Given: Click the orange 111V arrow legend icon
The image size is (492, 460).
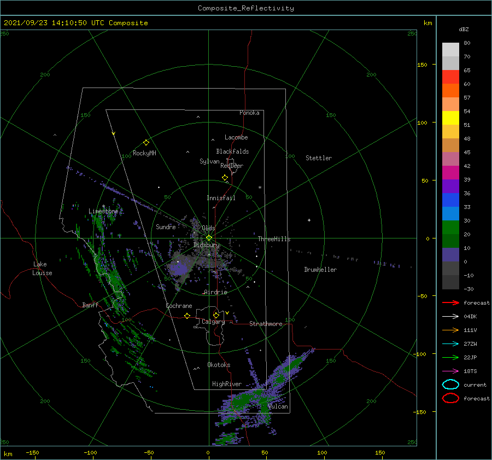Looking at the screenshot, I should [450, 330].
